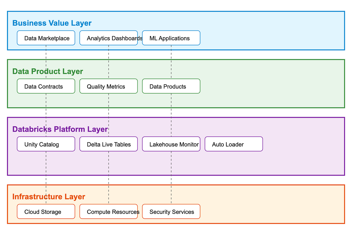Click the Business Value Layer heading
This screenshot has width=351, height=235.
pos(52,23)
